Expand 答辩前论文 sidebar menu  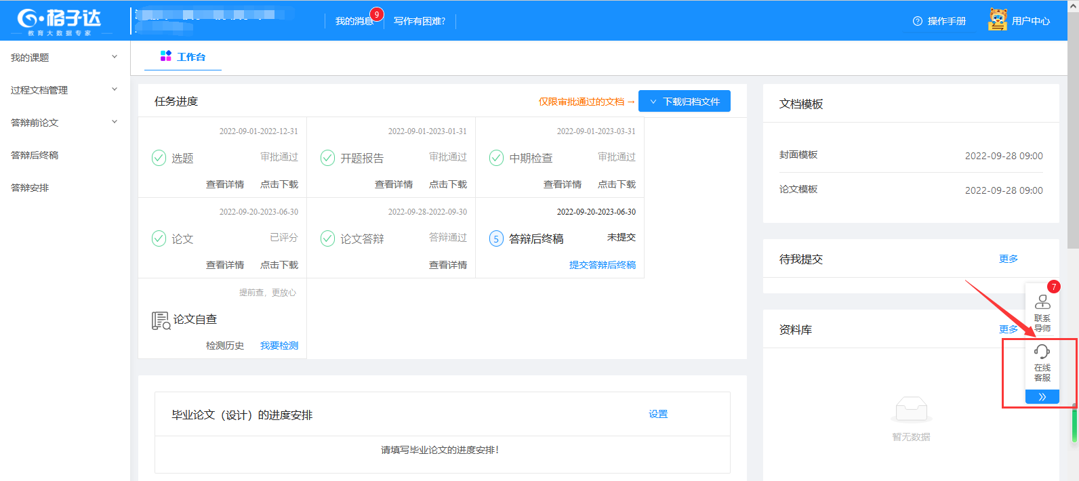pyautogui.click(x=64, y=123)
